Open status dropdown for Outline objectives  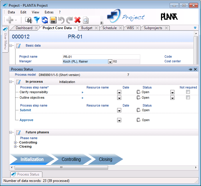click(172, 98)
